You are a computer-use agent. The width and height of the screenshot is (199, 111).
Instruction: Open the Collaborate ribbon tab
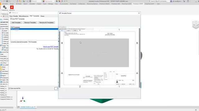point(81,4)
